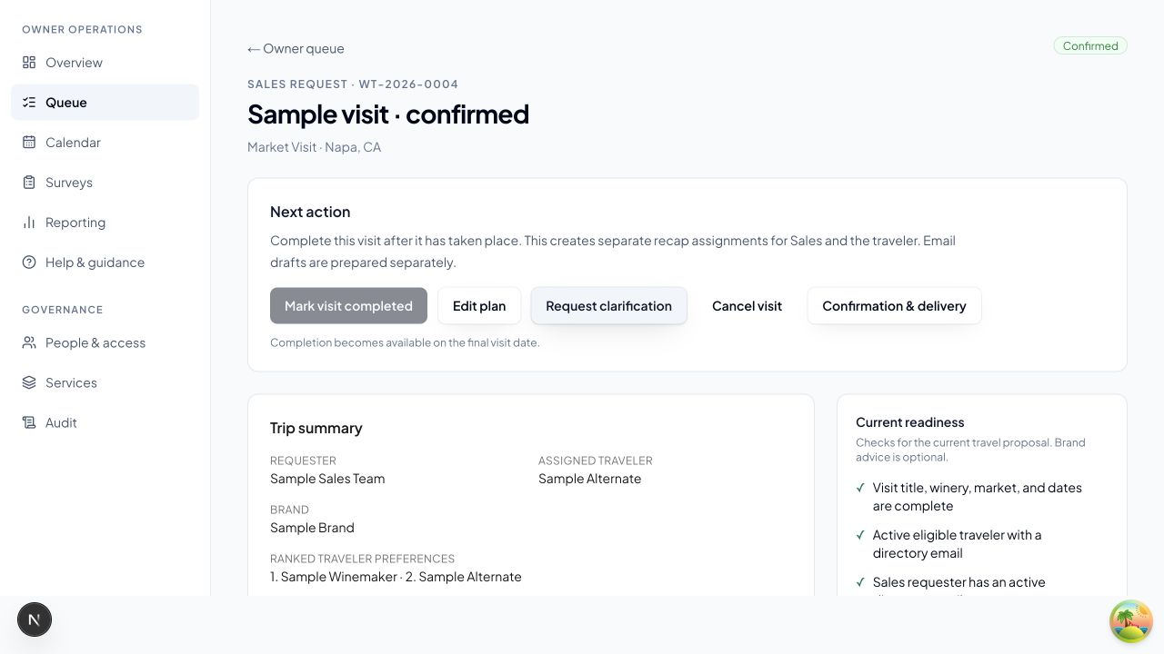Open the Services page
The height and width of the screenshot is (654, 1164).
coord(105,382)
